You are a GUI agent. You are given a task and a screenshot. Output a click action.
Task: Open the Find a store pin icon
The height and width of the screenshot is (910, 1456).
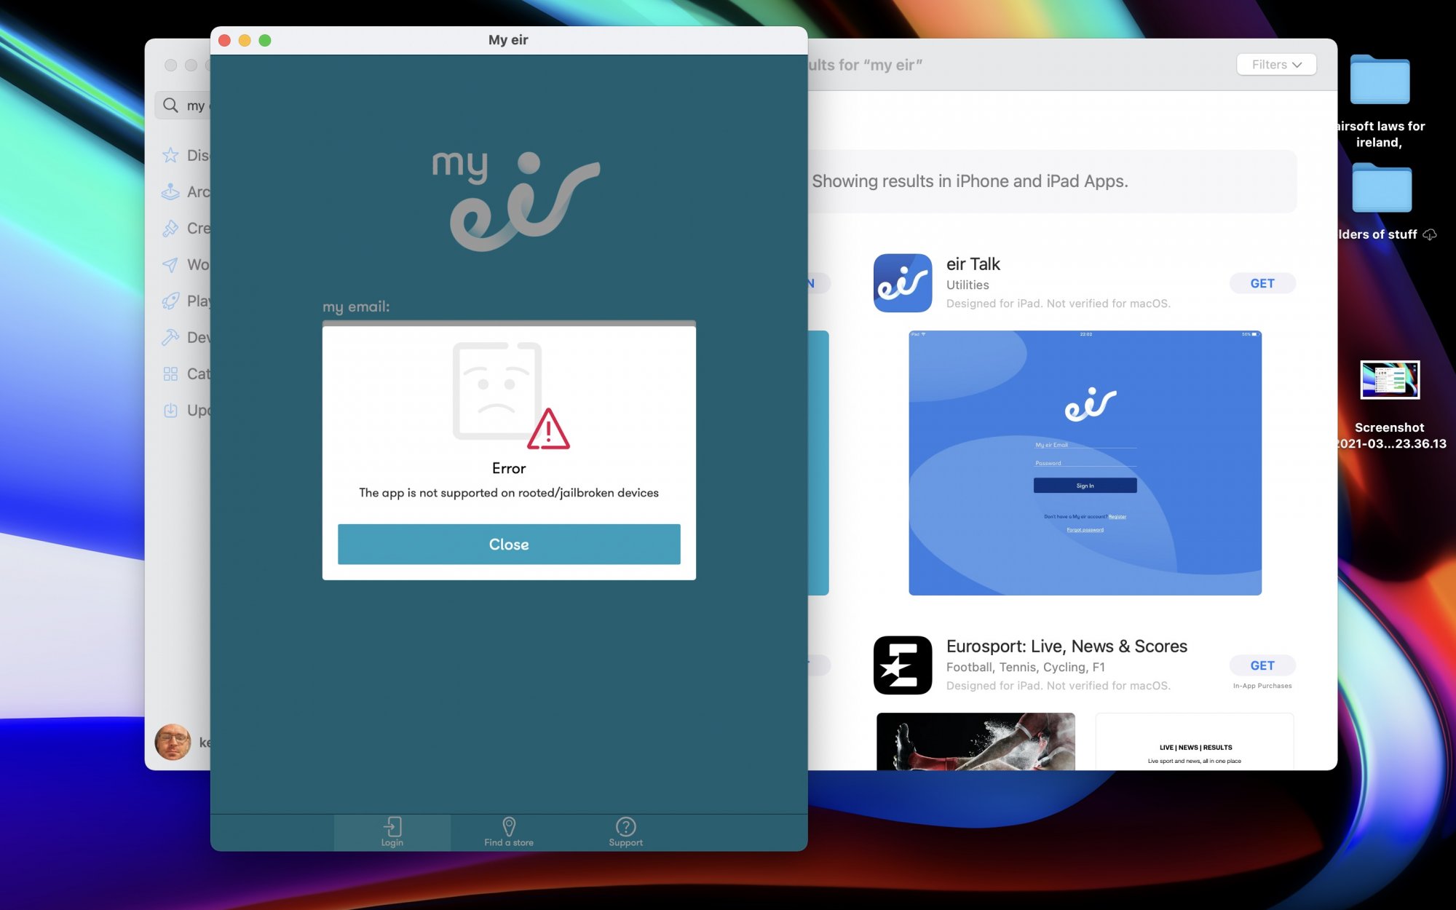[509, 826]
